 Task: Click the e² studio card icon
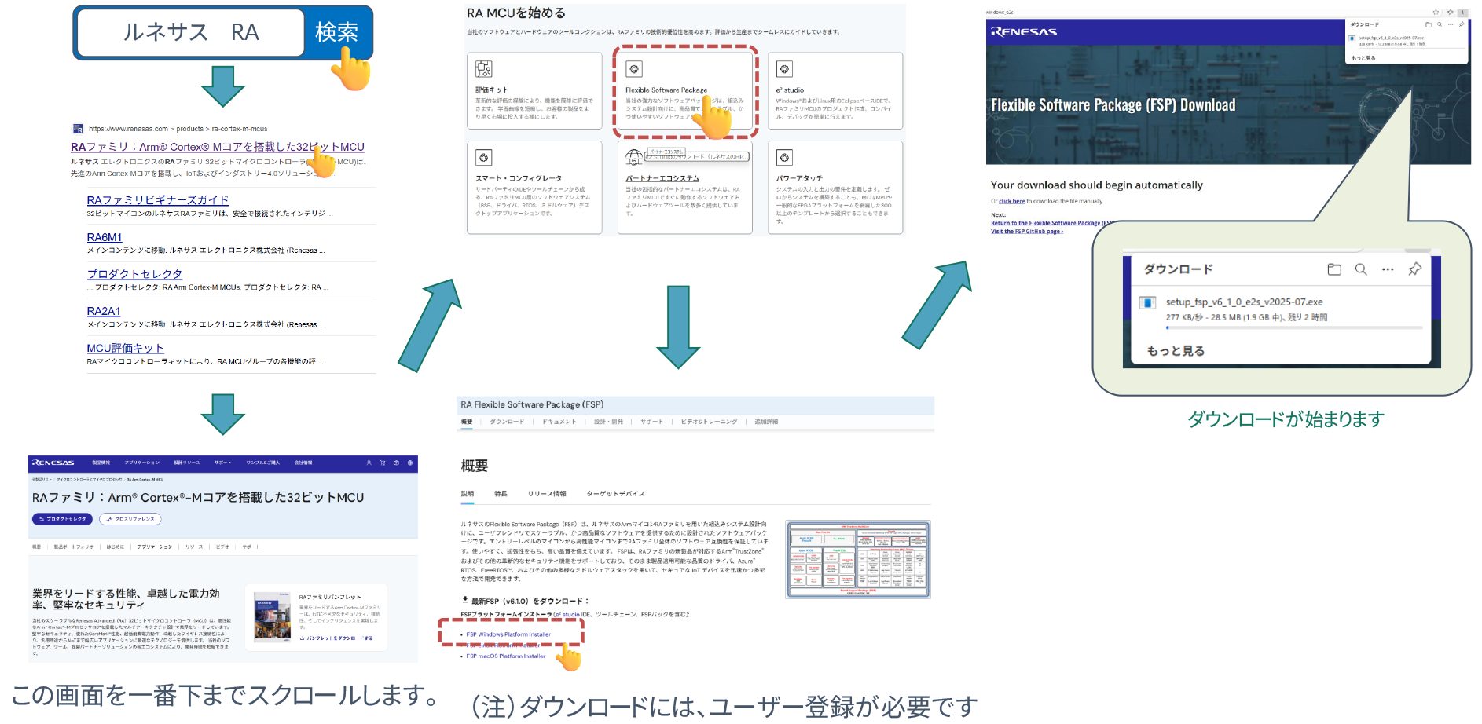pyautogui.click(x=784, y=69)
